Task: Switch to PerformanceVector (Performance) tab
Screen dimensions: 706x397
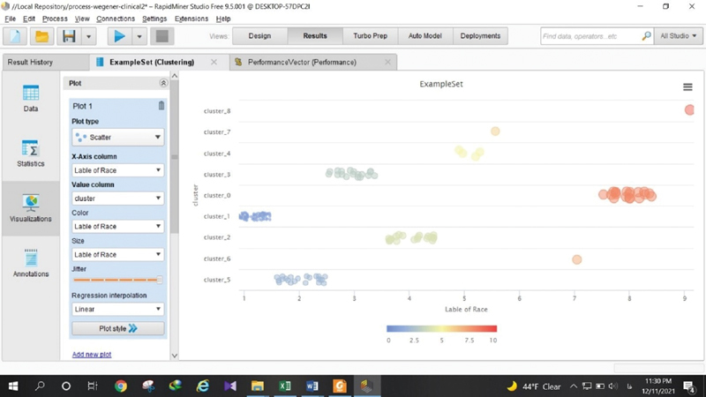Action: 302,63
